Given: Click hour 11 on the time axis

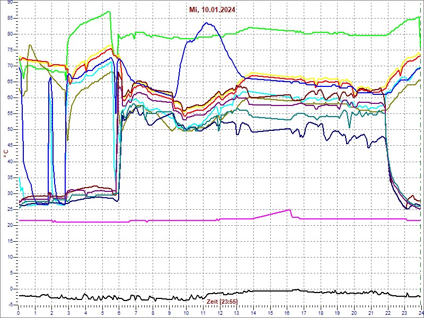Looking at the screenshot, I should tap(203, 313).
